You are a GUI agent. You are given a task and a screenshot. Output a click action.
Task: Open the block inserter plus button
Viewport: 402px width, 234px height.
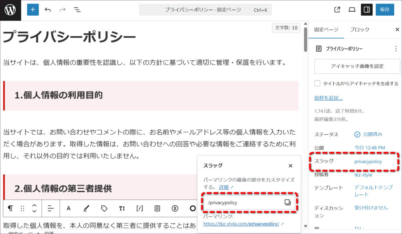tap(33, 10)
